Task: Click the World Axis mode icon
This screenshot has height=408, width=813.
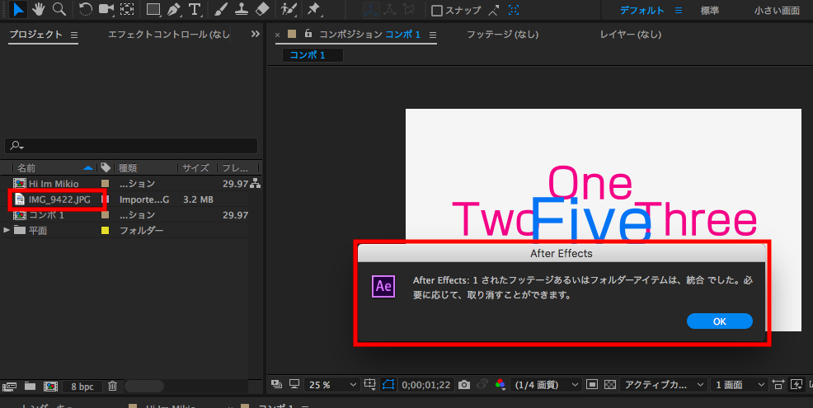Action: (389, 10)
